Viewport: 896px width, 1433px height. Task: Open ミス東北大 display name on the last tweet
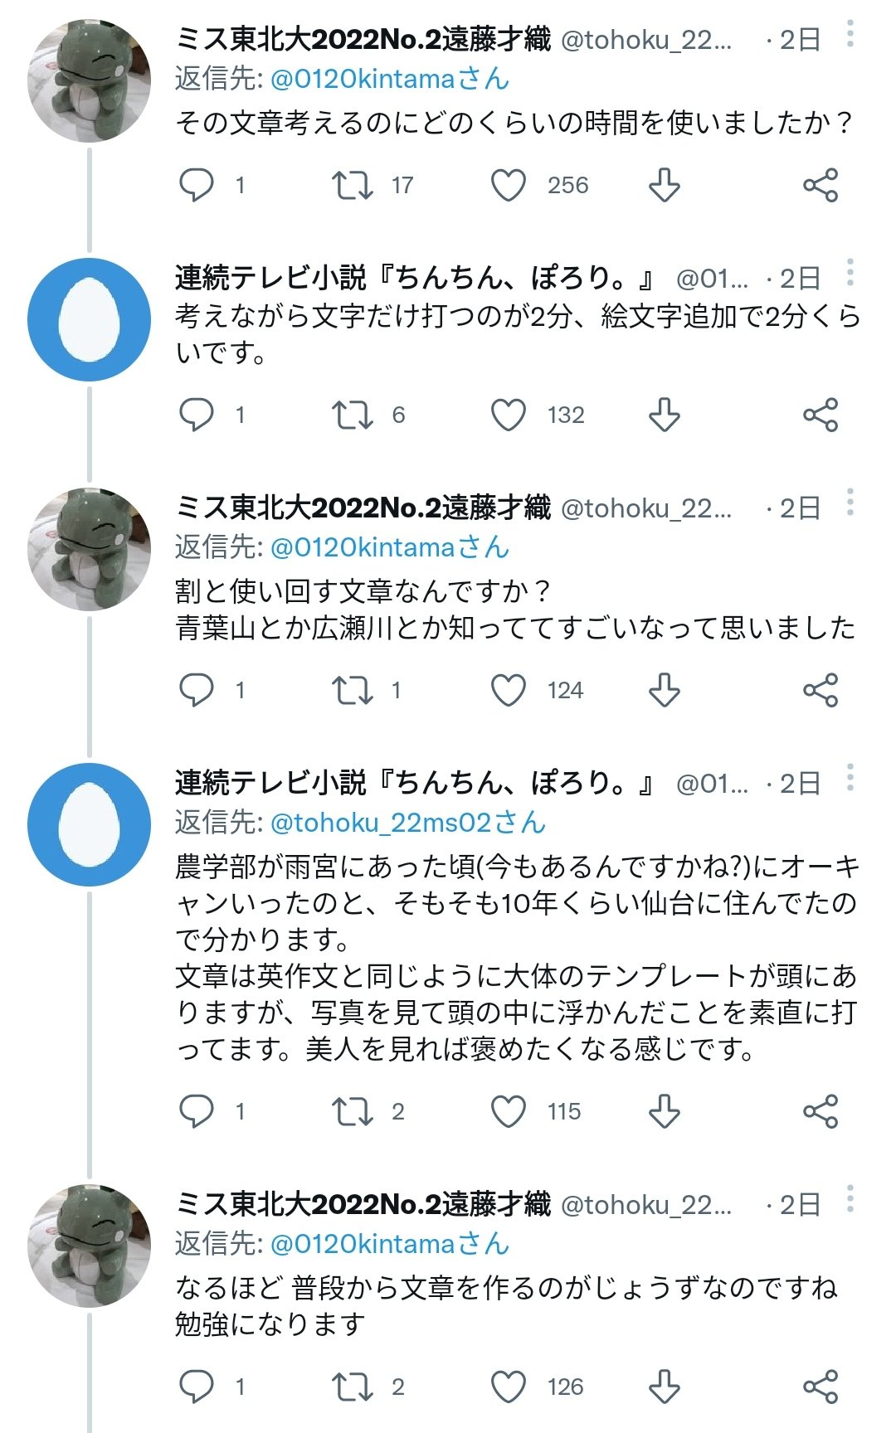pos(363,1204)
